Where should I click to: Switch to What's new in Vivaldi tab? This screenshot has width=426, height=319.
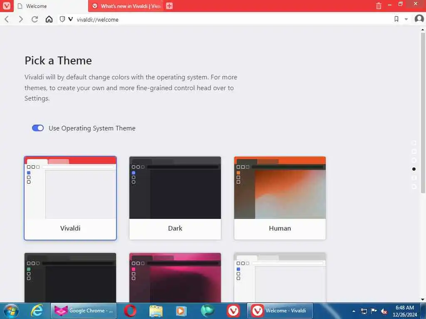tap(126, 6)
